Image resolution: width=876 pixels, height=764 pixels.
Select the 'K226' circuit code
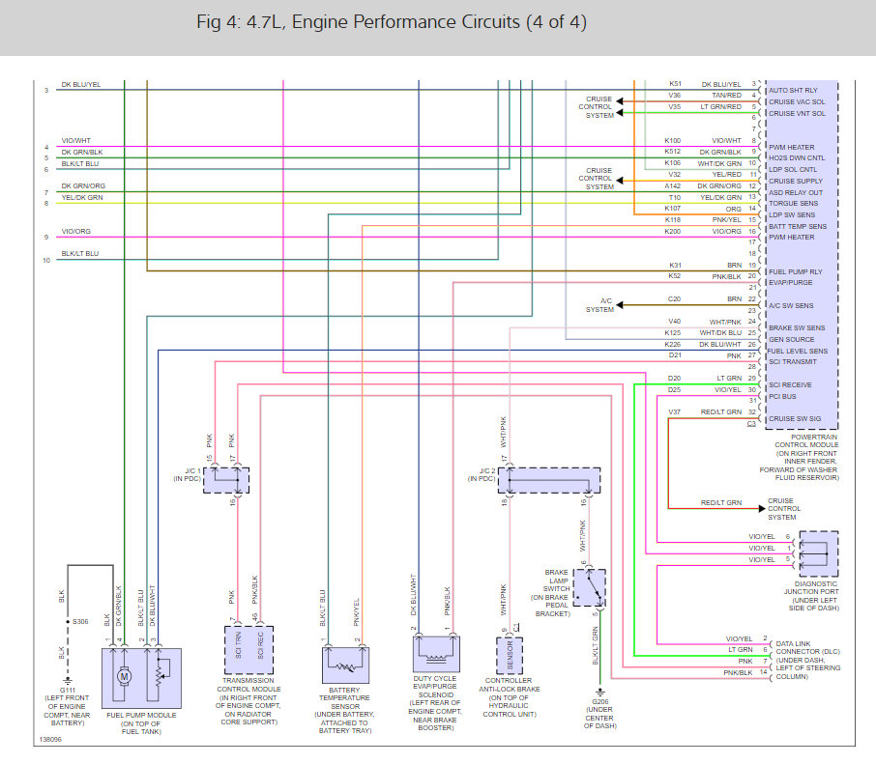pyautogui.click(x=673, y=344)
